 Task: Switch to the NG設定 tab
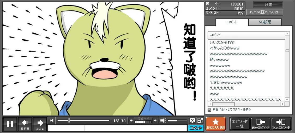pyautogui.click(x=265, y=22)
